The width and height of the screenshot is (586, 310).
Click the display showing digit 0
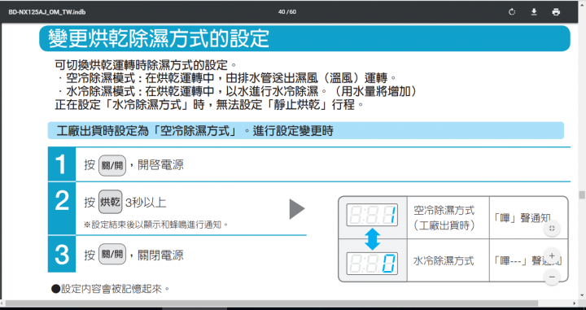(372, 264)
